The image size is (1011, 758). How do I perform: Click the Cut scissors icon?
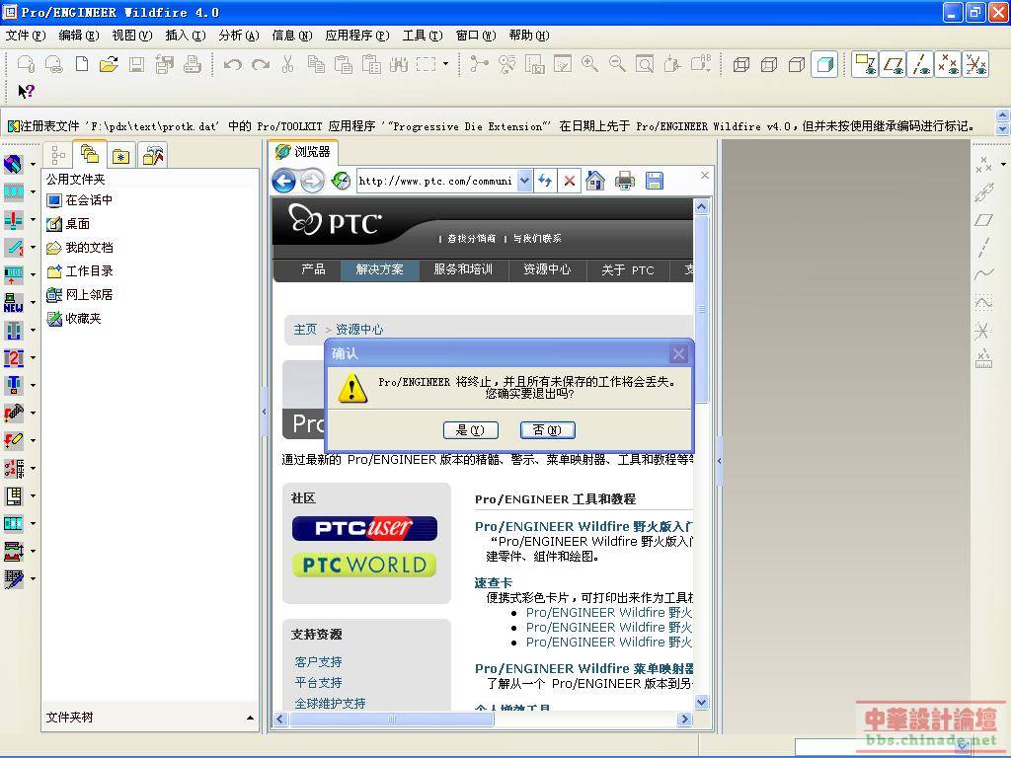click(x=288, y=64)
